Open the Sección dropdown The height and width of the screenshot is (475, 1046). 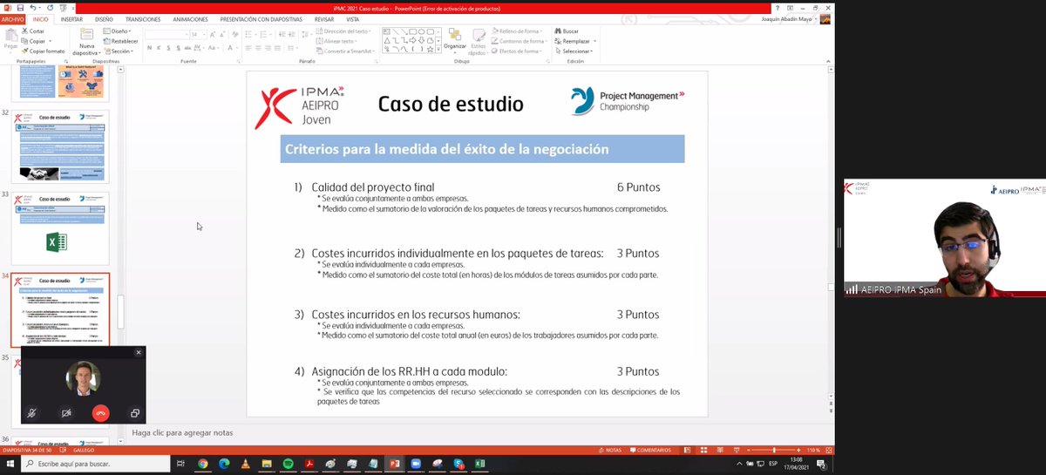tap(119, 51)
